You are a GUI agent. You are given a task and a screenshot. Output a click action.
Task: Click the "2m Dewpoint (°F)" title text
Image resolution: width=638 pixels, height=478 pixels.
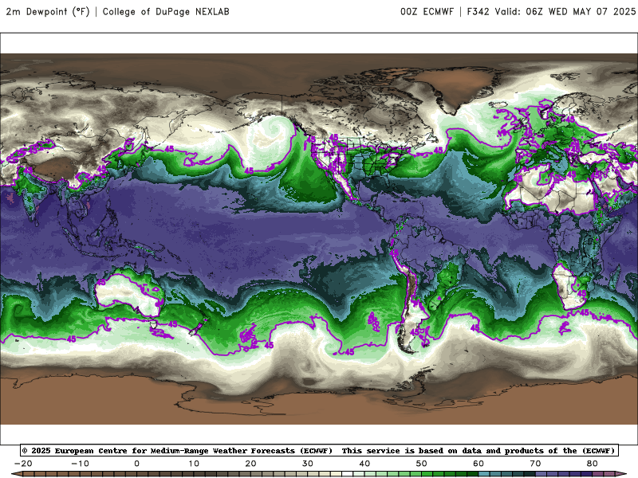48,12
